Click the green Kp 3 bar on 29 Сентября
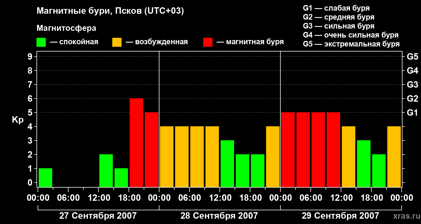Screen dimensions: 421x224 pyautogui.click(x=364, y=164)
